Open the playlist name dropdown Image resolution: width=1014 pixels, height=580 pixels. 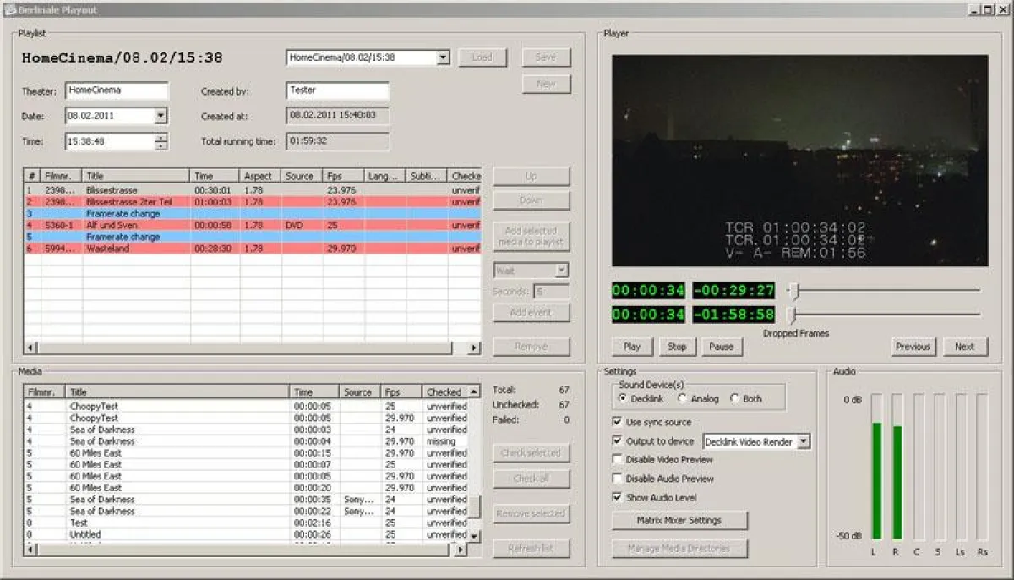pos(443,57)
